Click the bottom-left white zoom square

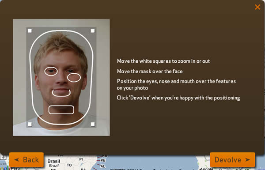click(30, 124)
